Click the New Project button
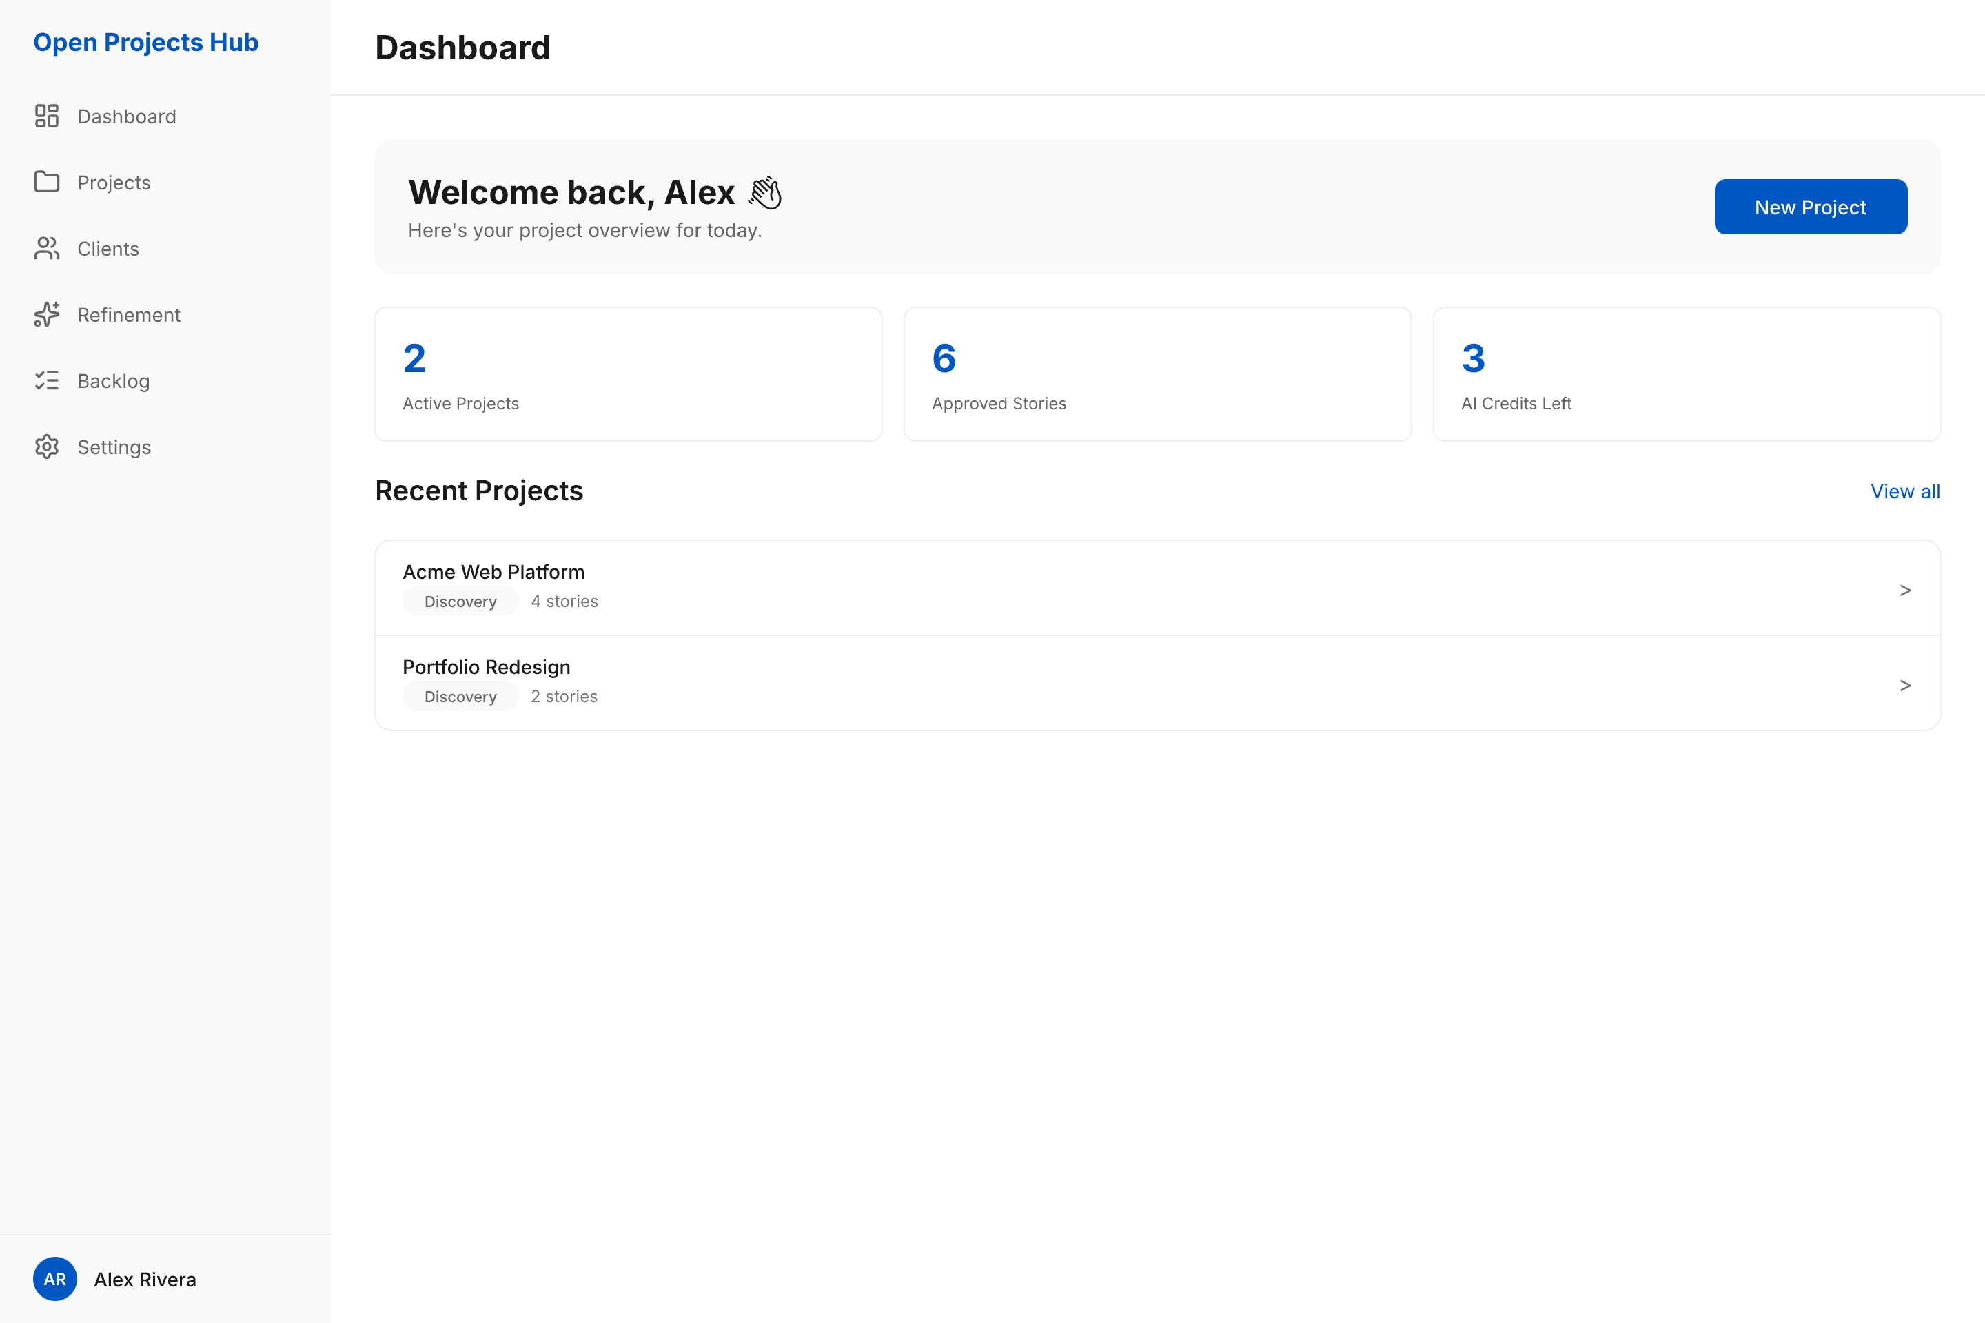 pos(1811,207)
